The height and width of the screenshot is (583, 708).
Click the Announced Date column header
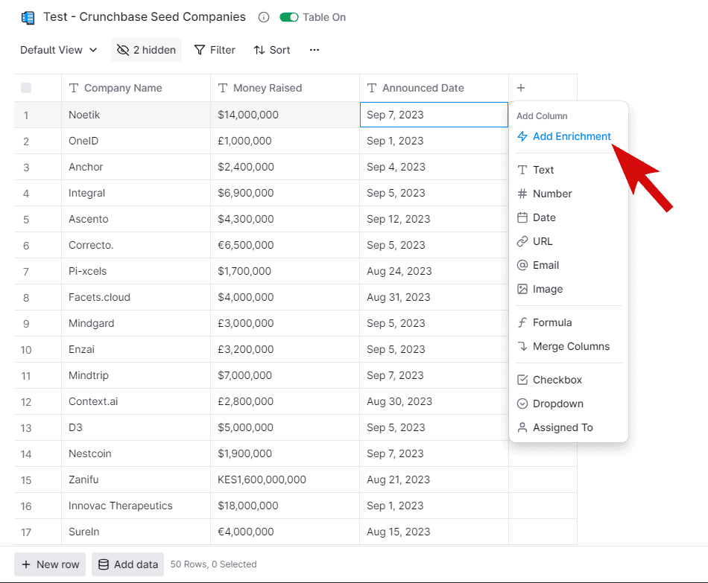434,88
